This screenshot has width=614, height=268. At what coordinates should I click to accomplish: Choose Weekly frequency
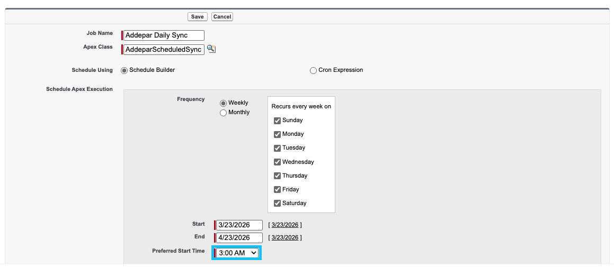point(223,103)
